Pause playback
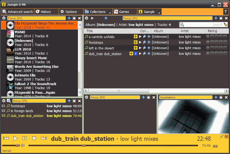230x154 pixels. [25, 138]
